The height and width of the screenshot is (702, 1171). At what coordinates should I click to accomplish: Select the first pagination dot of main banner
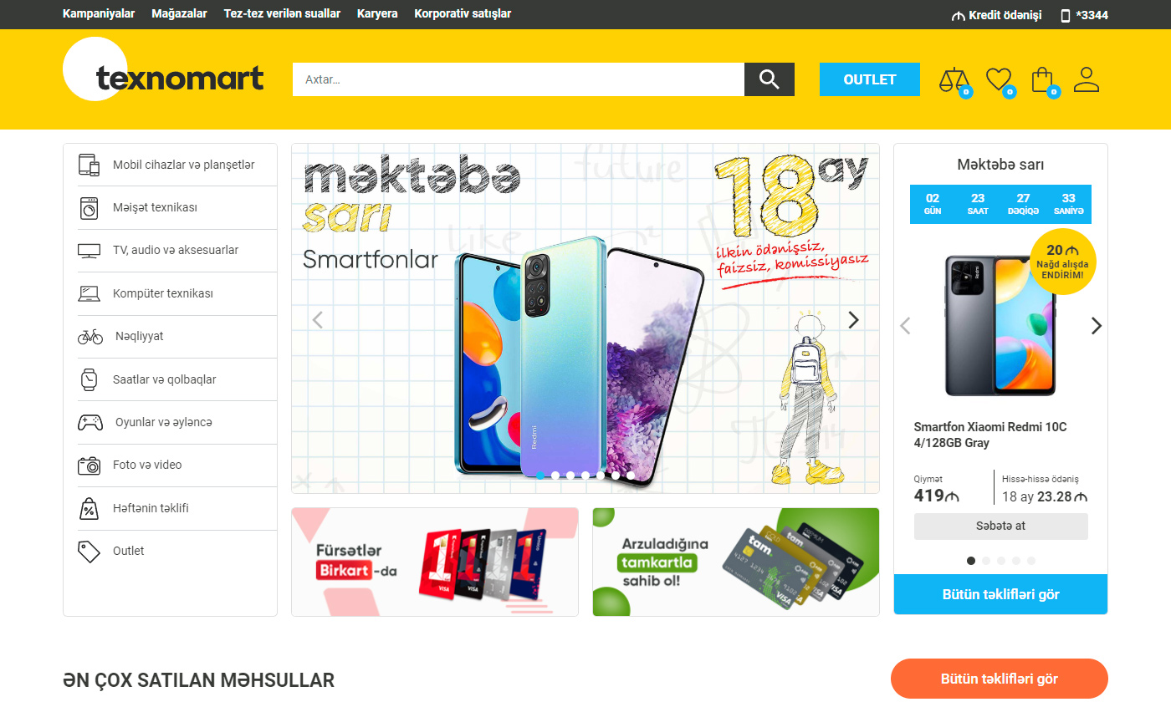click(540, 476)
